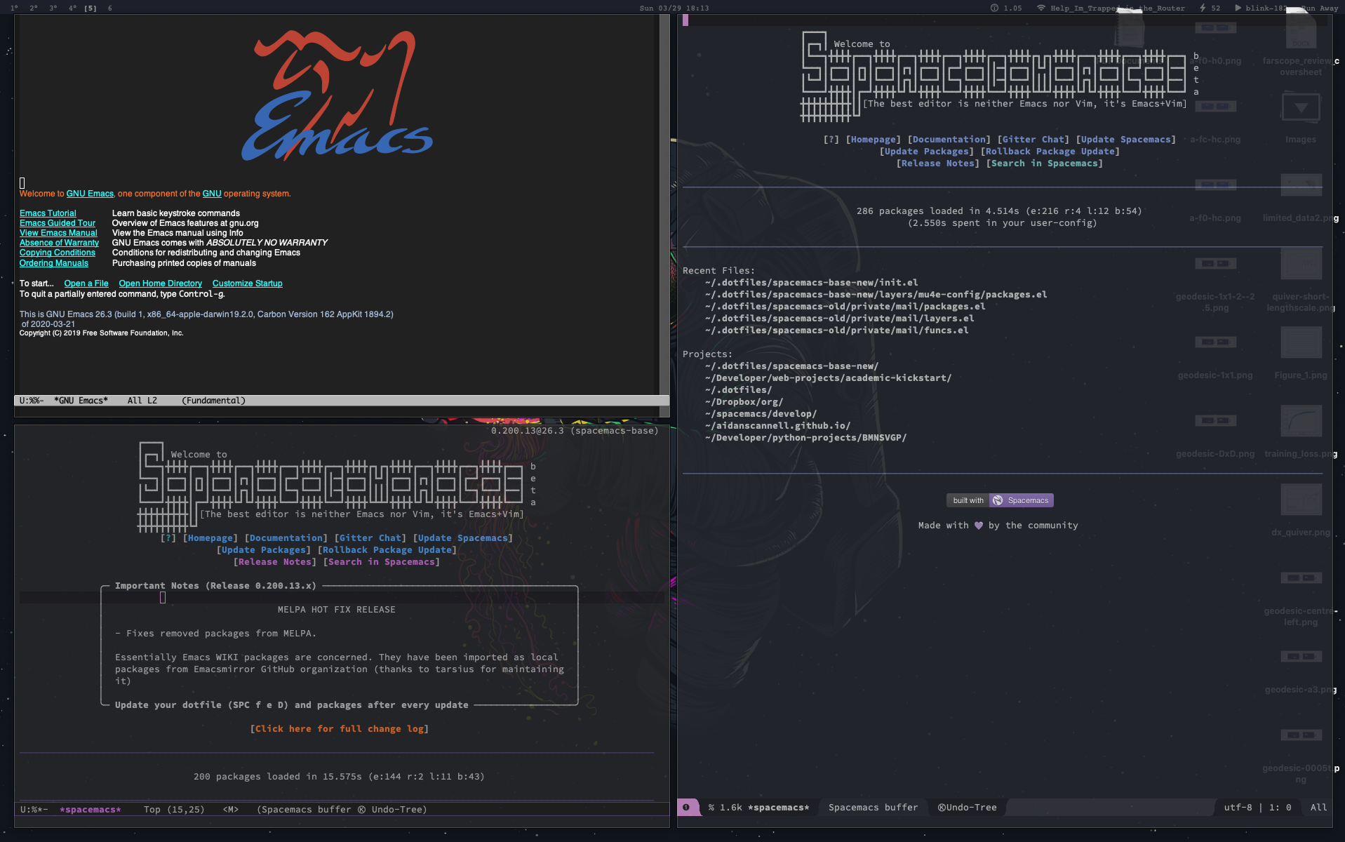Image resolution: width=1345 pixels, height=842 pixels.
Task: Click the Open a File link
Action: click(x=86, y=283)
